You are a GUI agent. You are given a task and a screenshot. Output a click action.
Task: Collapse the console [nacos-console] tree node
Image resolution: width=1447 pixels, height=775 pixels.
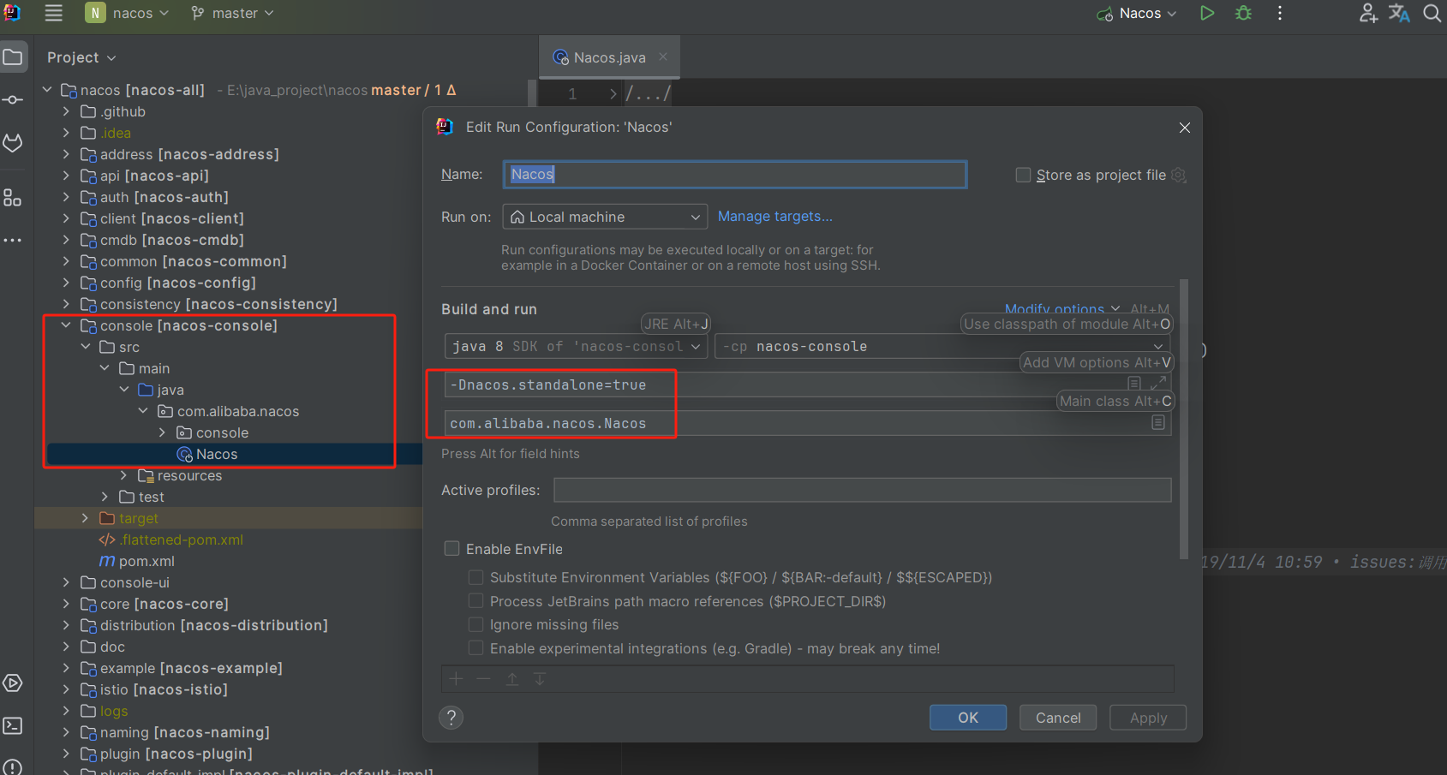(x=66, y=325)
